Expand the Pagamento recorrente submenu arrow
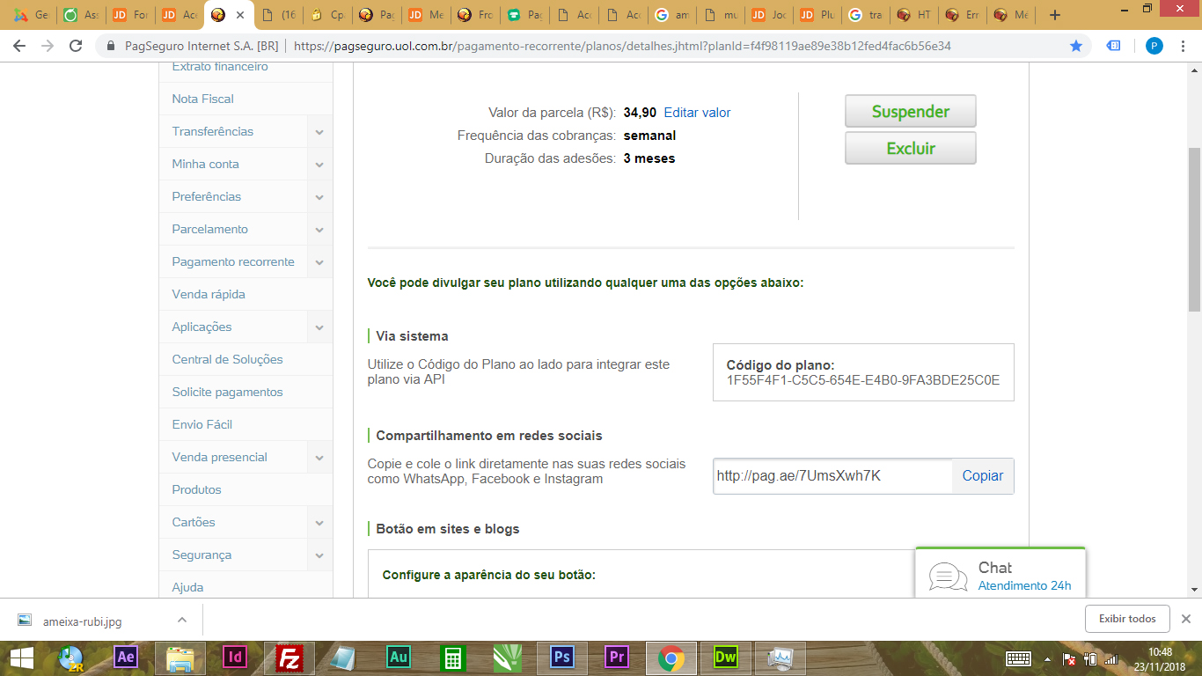Image resolution: width=1202 pixels, height=676 pixels. 319,262
